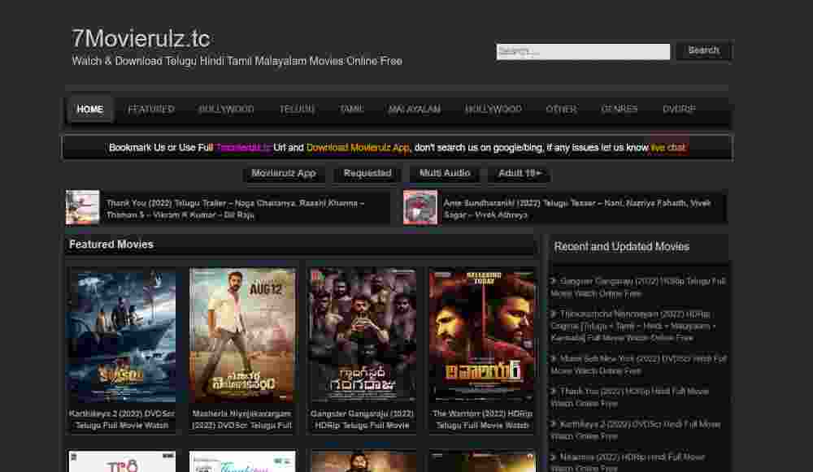Click the 7Movierulz.tc site title
813x472 pixels.
[141, 39]
